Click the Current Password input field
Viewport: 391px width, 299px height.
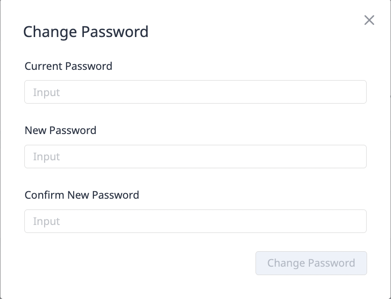click(195, 92)
